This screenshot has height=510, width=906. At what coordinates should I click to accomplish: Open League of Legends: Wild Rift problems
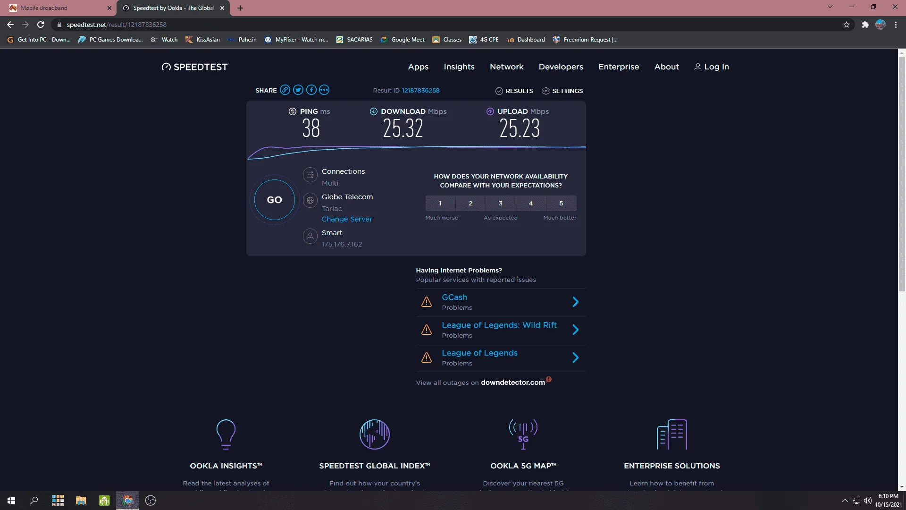point(499,325)
